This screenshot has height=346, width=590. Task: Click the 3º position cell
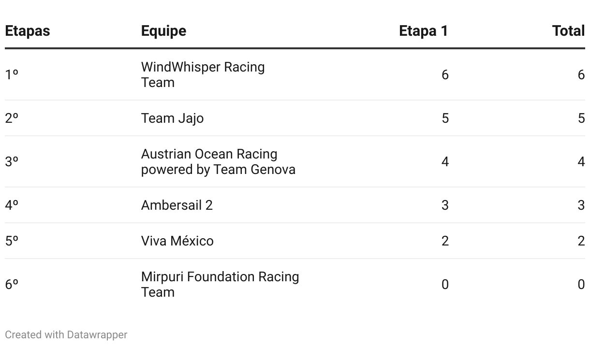[12, 162]
